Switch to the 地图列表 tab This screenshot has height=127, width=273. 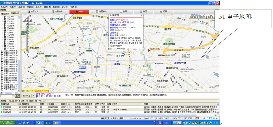coord(5,14)
